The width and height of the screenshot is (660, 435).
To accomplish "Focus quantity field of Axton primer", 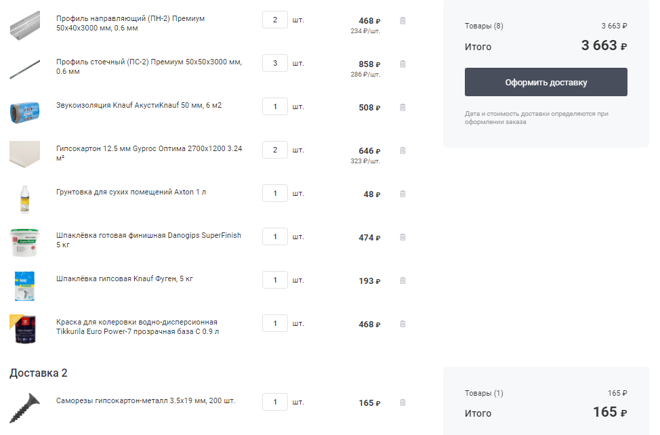I will click(275, 193).
